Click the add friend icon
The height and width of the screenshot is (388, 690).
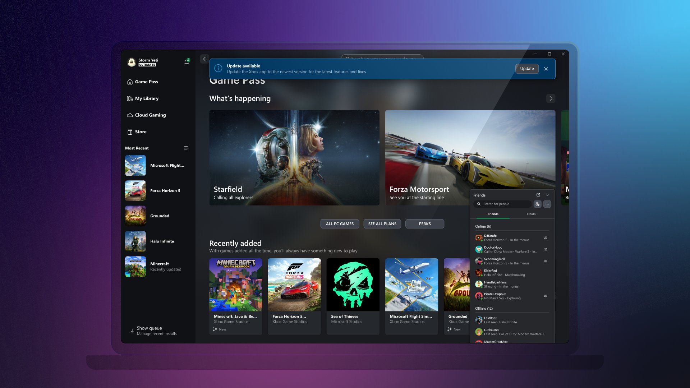(x=537, y=204)
